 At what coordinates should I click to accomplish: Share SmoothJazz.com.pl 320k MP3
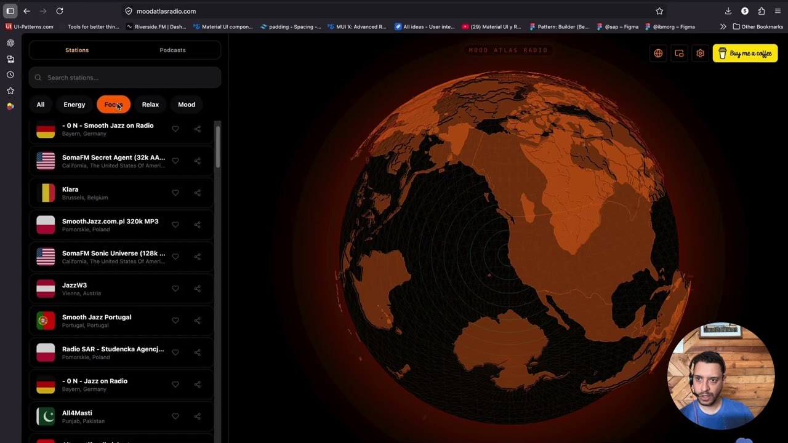(x=198, y=225)
